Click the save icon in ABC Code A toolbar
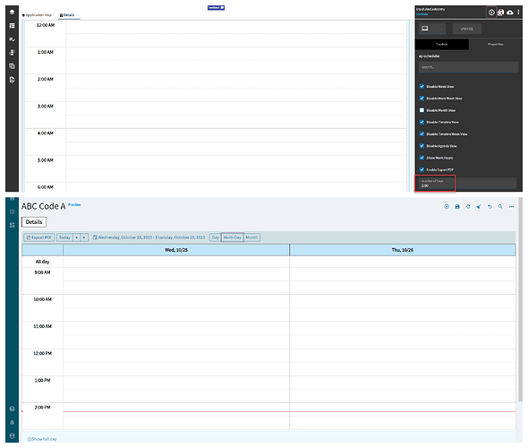The height and width of the screenshot is (448, 528). pos(457,207)
